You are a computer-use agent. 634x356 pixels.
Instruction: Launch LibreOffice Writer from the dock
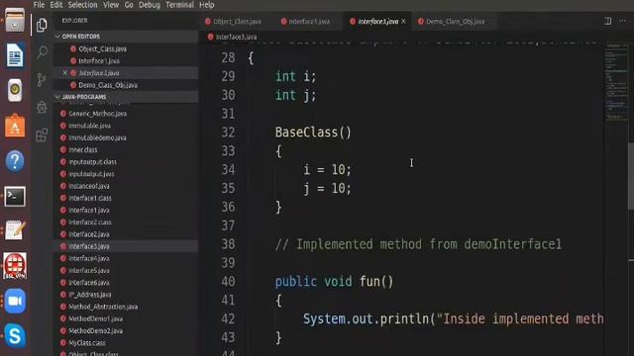15,55
